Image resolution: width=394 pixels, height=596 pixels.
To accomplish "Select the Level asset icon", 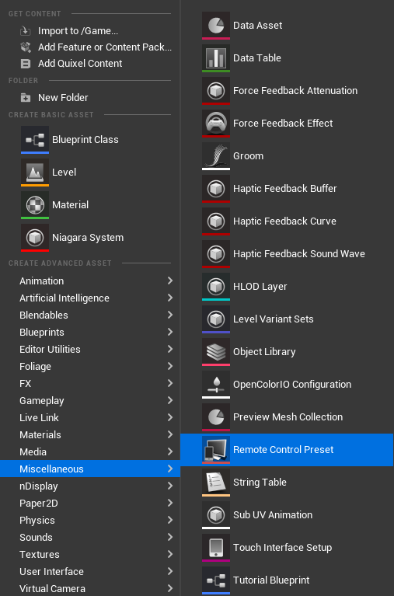I will (35, 173).
